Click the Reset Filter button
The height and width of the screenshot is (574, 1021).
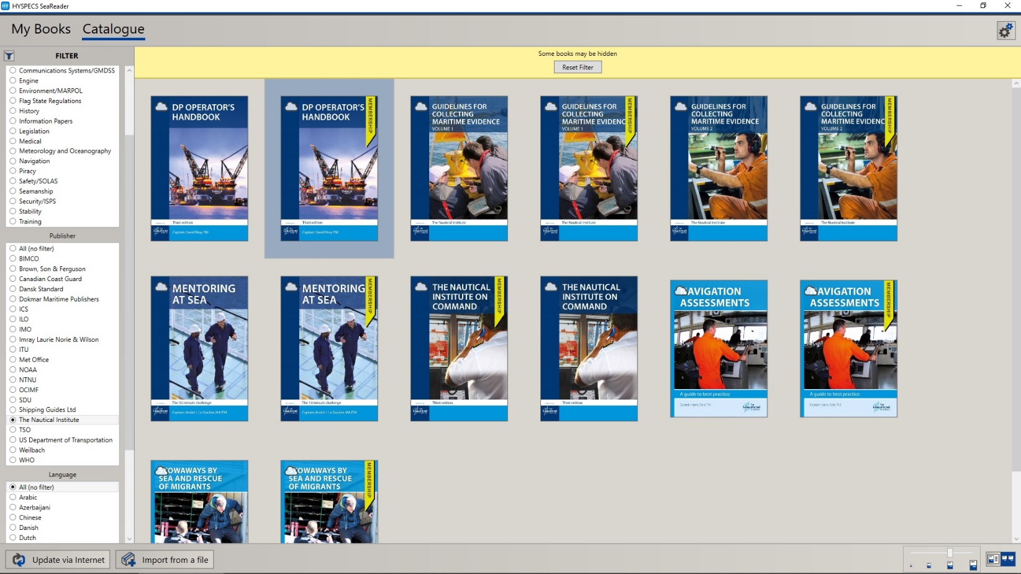[x=578, y=67]
